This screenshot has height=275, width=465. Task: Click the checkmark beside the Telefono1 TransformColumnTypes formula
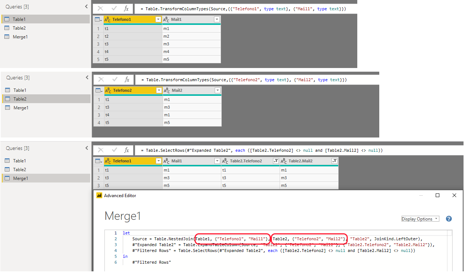[114, 8]
